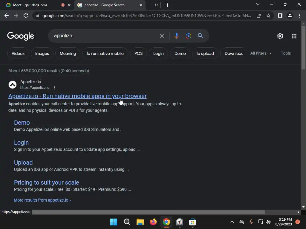Open the search Tools options
The height and width of the screenshot is (229, 306).
(x=286, y=53)
